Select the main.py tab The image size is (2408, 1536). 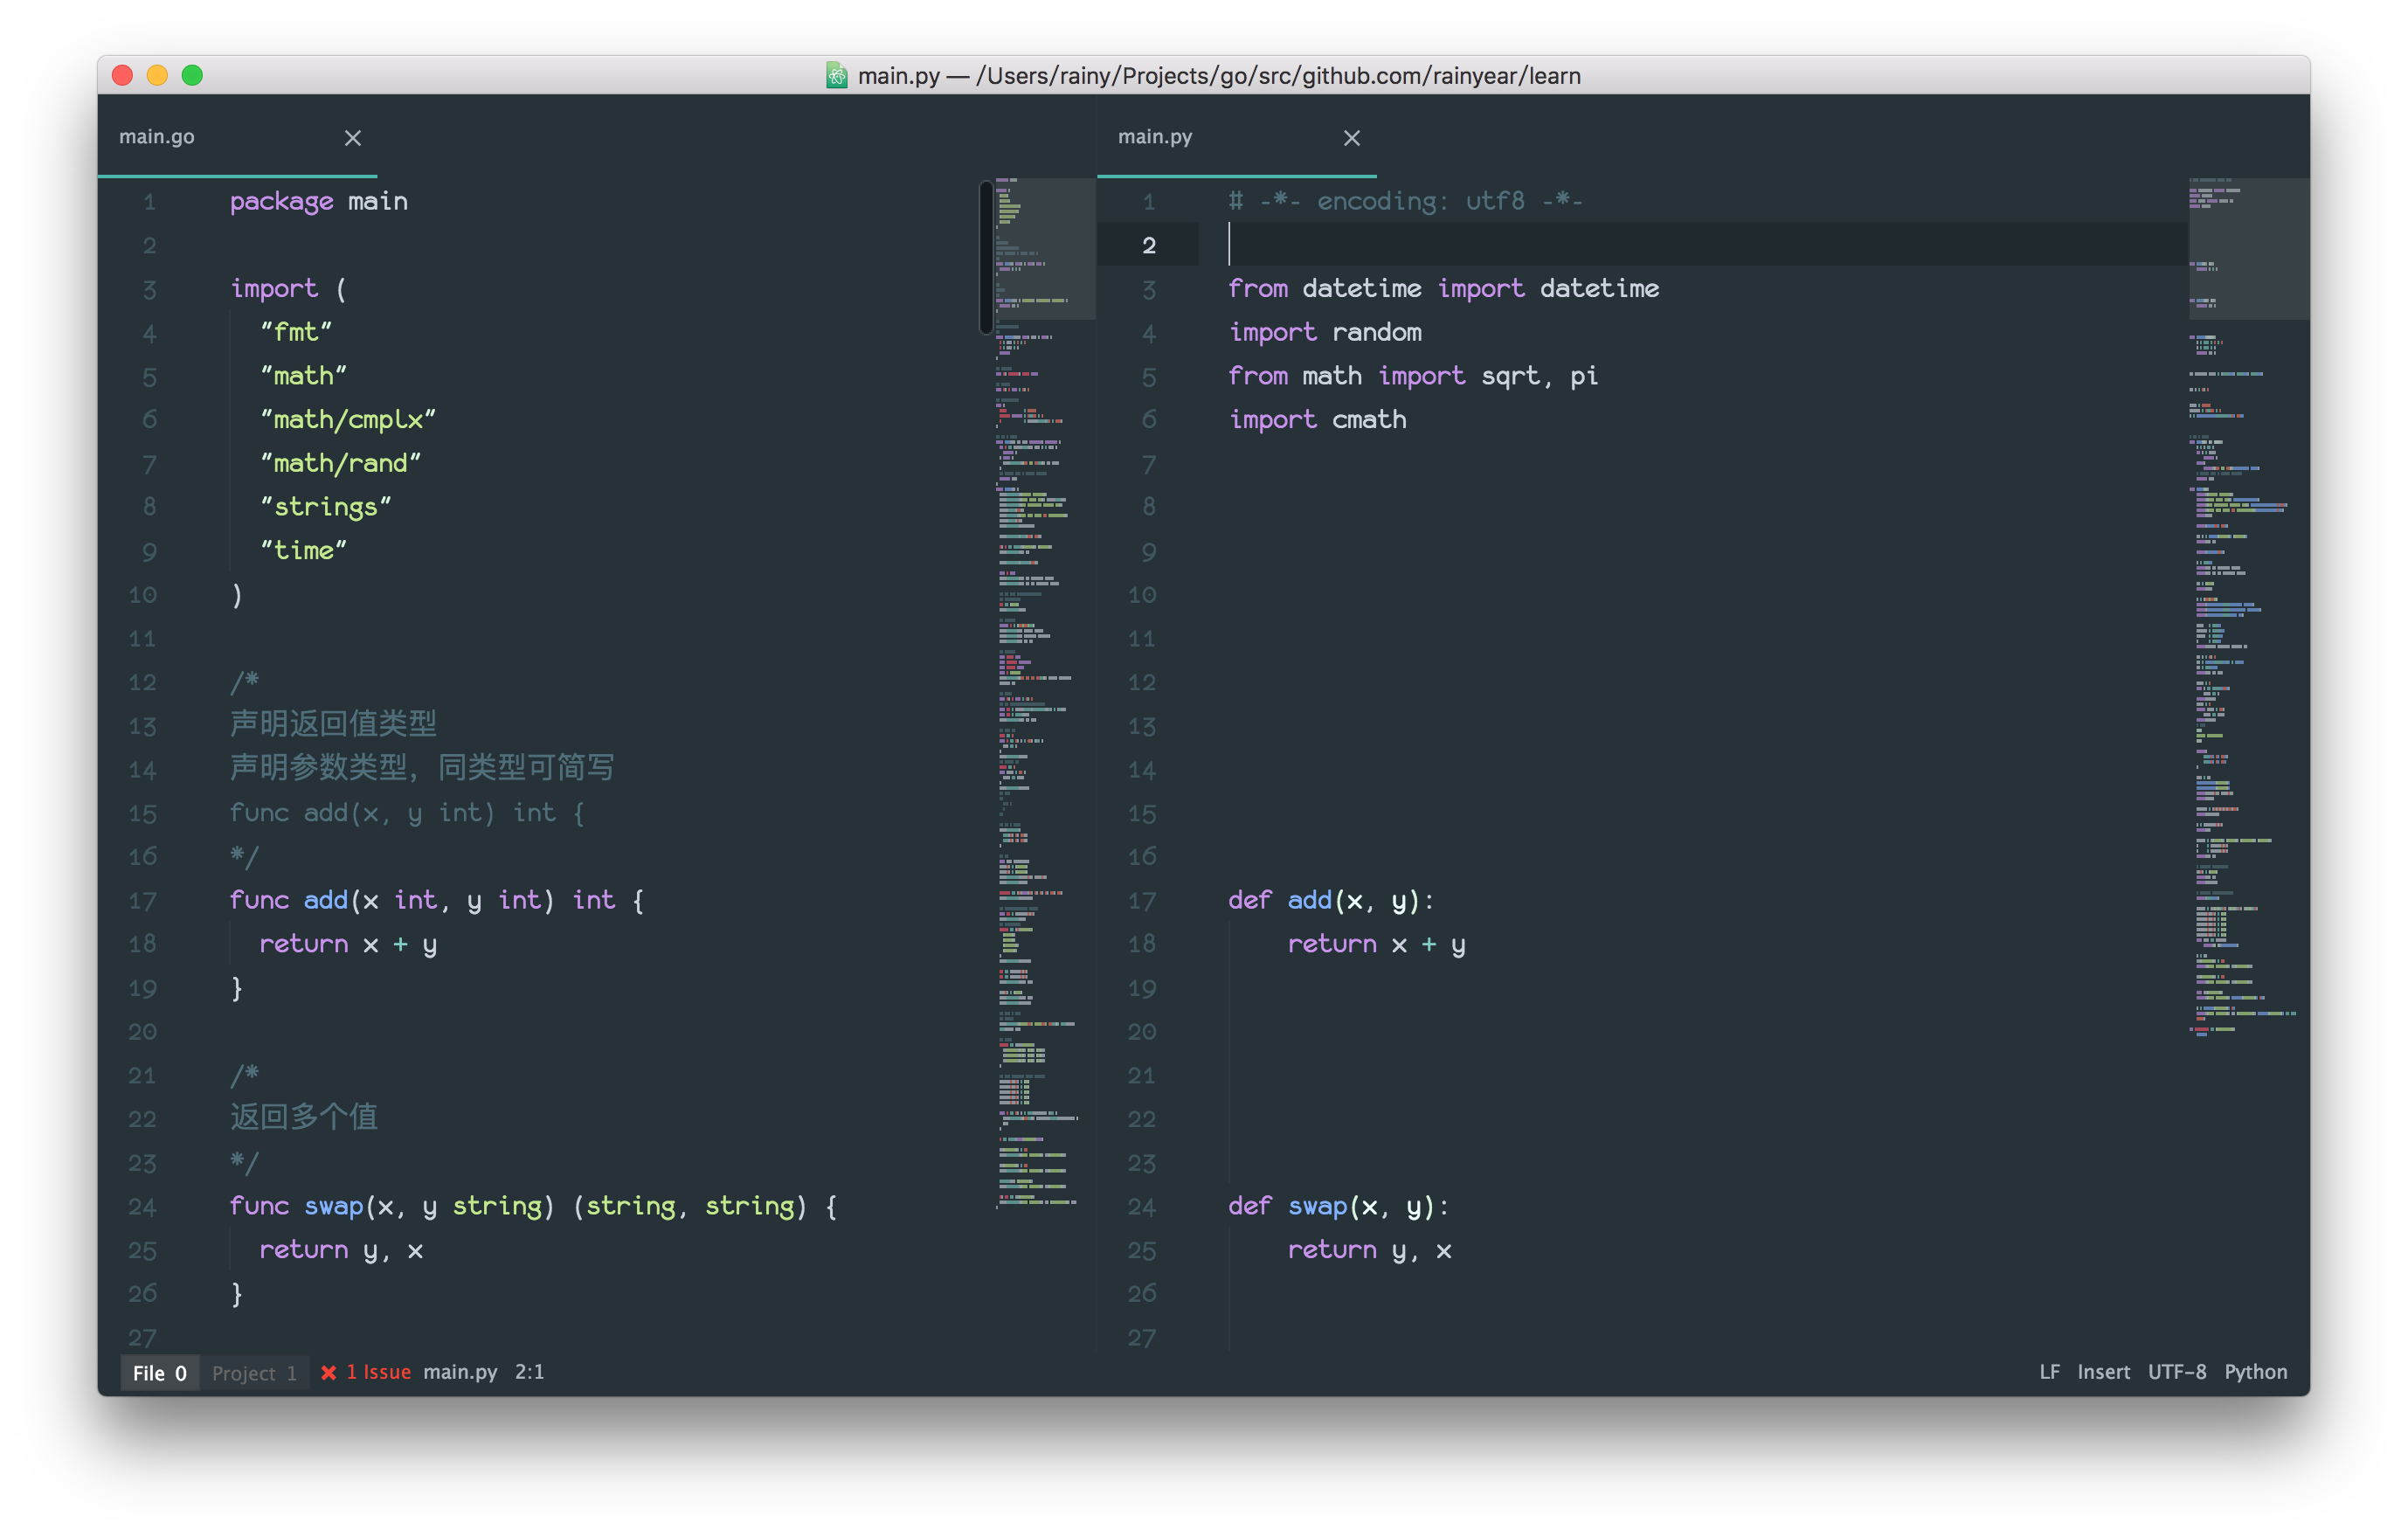1155,136
